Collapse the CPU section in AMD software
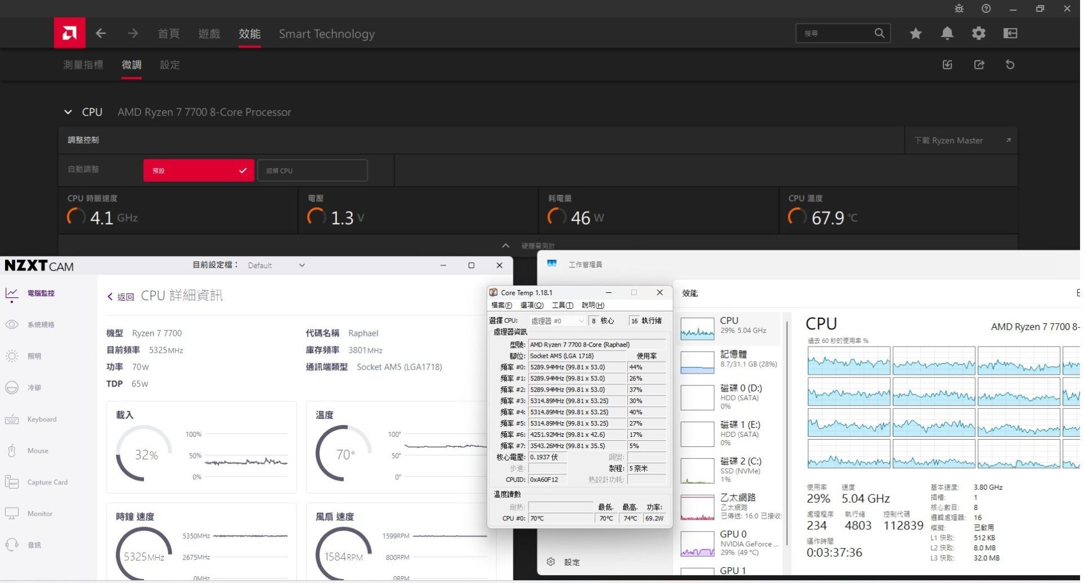 [x=68, y=112]
